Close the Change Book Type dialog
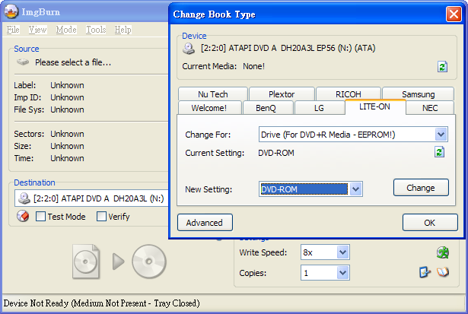 (x=454, y=14)
